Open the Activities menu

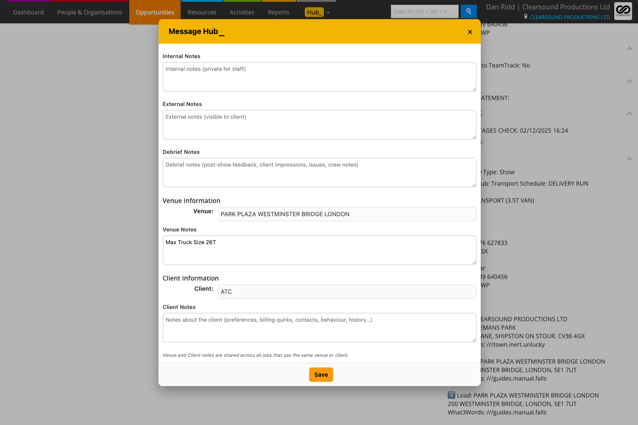[x=242, y=12]
